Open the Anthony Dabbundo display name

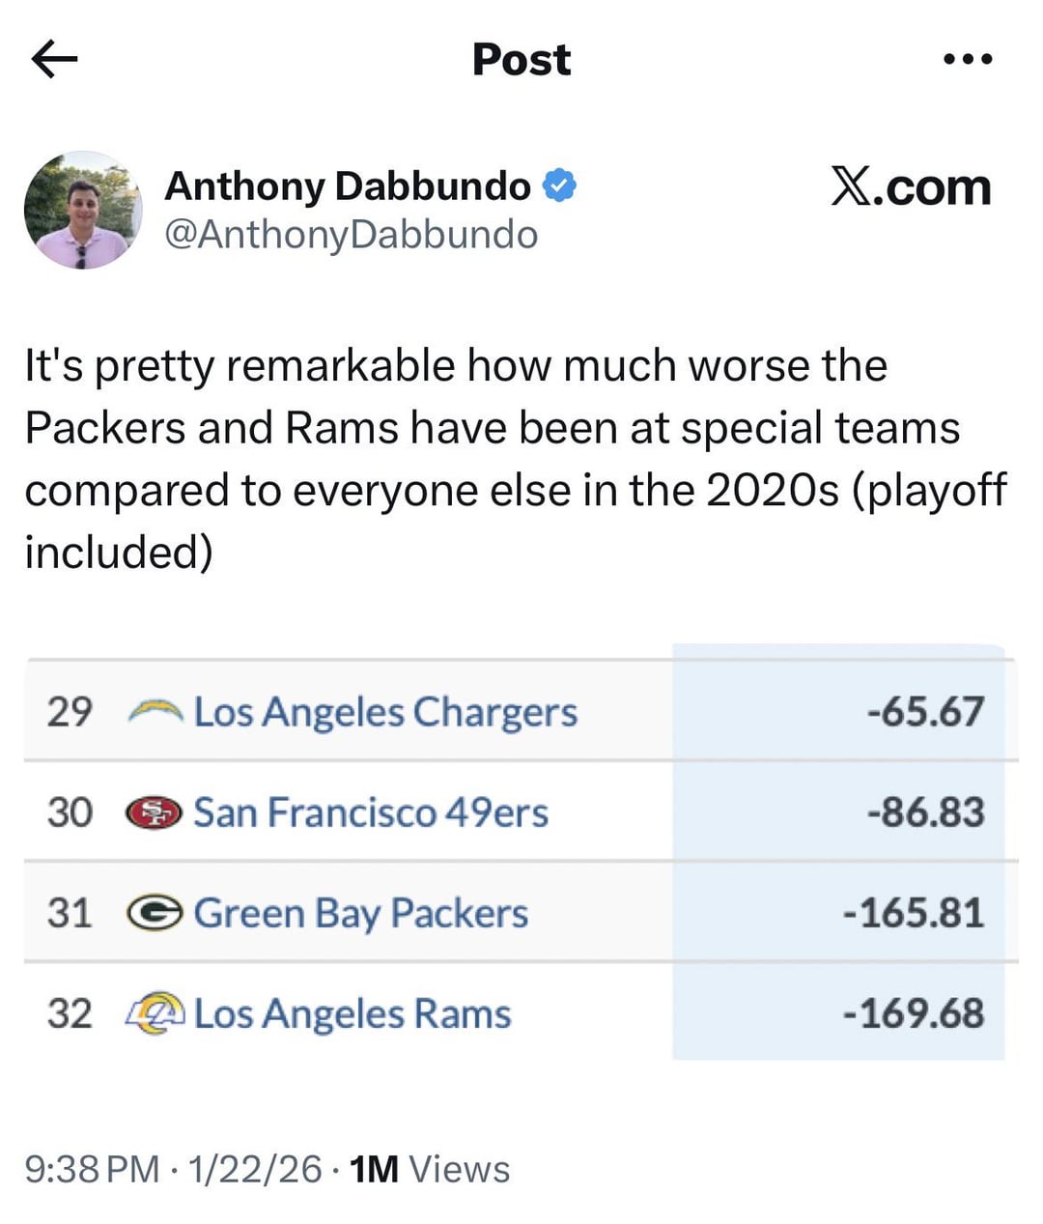348,186
